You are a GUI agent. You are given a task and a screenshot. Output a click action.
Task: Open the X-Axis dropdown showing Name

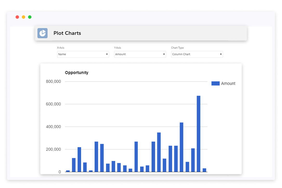click(x=83, y=54)
